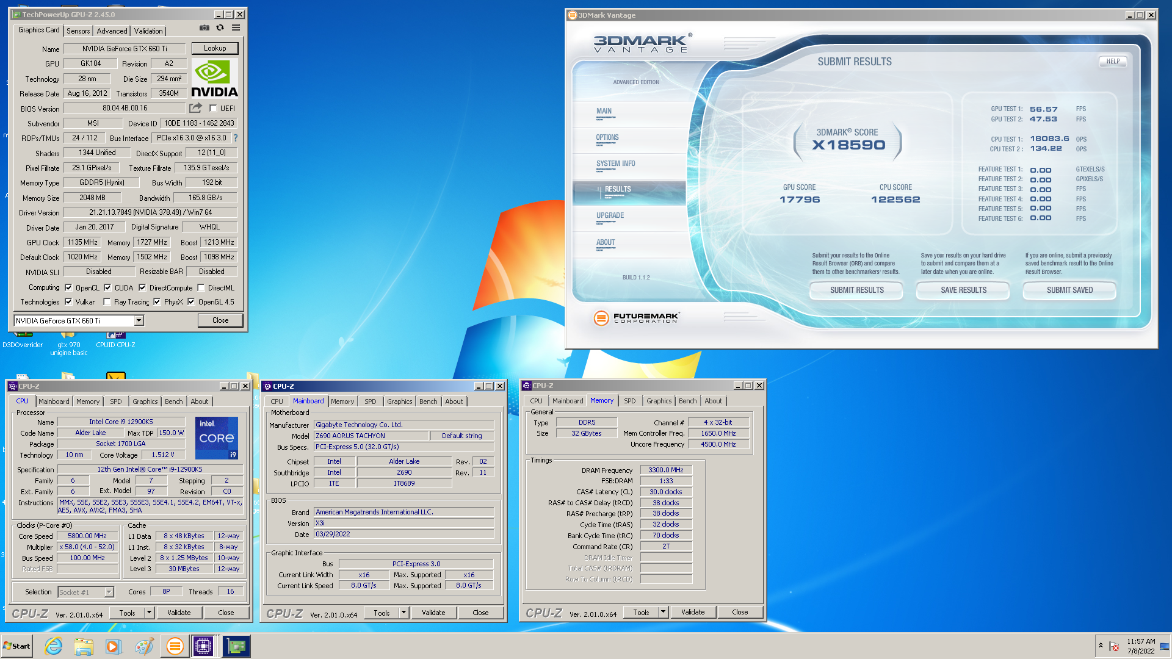Click the Default string model field

pos(461,436)
